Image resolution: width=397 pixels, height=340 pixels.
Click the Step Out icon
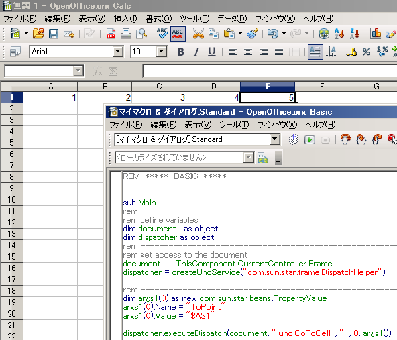pos(377,139)
